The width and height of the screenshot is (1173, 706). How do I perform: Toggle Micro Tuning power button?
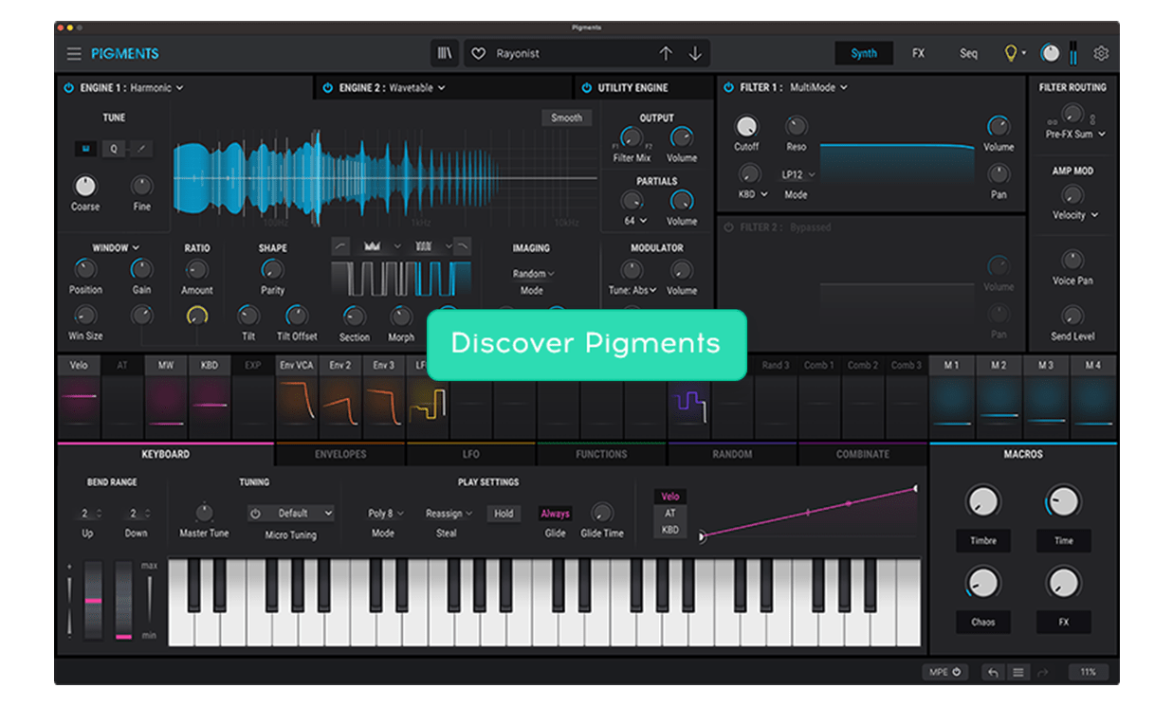click(255, 514)
